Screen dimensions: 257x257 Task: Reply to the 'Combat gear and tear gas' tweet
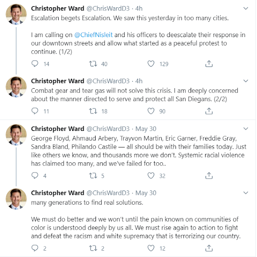coord(35,111)
